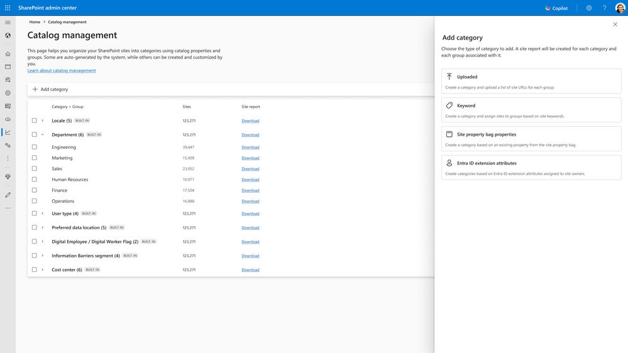Image resolution: width=628 pixels, height=353 pixels.
Task: Open the content services icon in sidebar
Action: (x=8, y=106)
